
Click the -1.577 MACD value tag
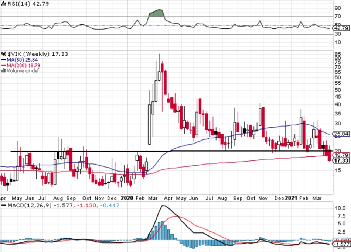[x=341, y=244]
